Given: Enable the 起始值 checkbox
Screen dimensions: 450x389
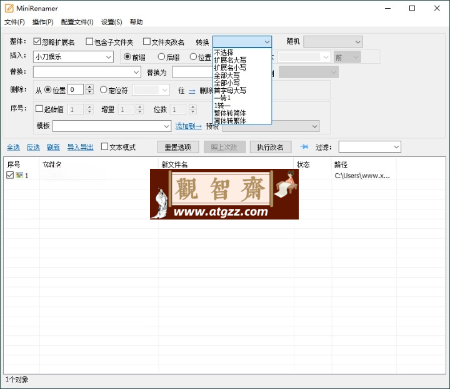Looking at the screenshot, I should coord(39,109).
